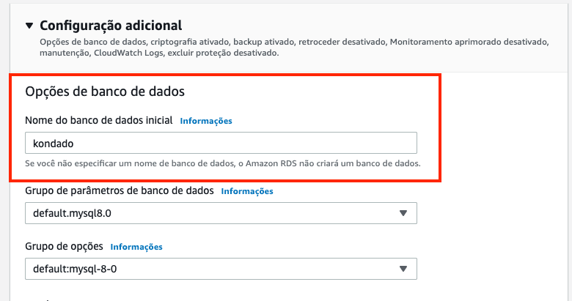This screenshot has width=572, height=301.
Task: Click the 'Grupo de opções' label
Action: pyautogui.click(x=64, y=246)
